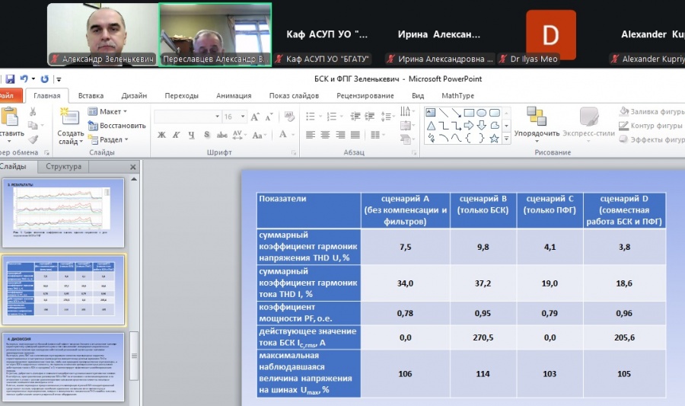Choose the rectangle shape in shapes gallery
This screenshot has height=406, width=685.
coord(469,113)
